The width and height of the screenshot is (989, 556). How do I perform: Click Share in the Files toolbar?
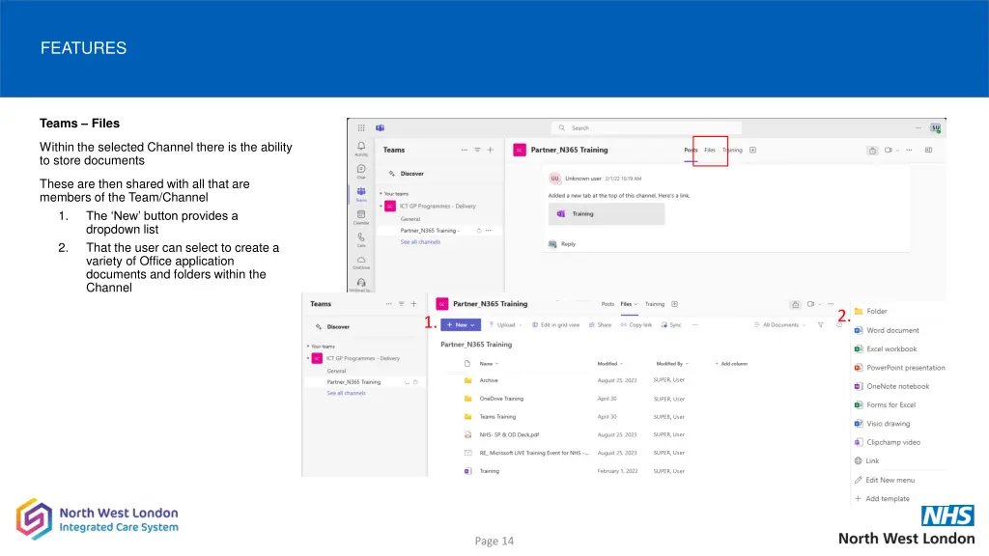(x=600, y=325)
